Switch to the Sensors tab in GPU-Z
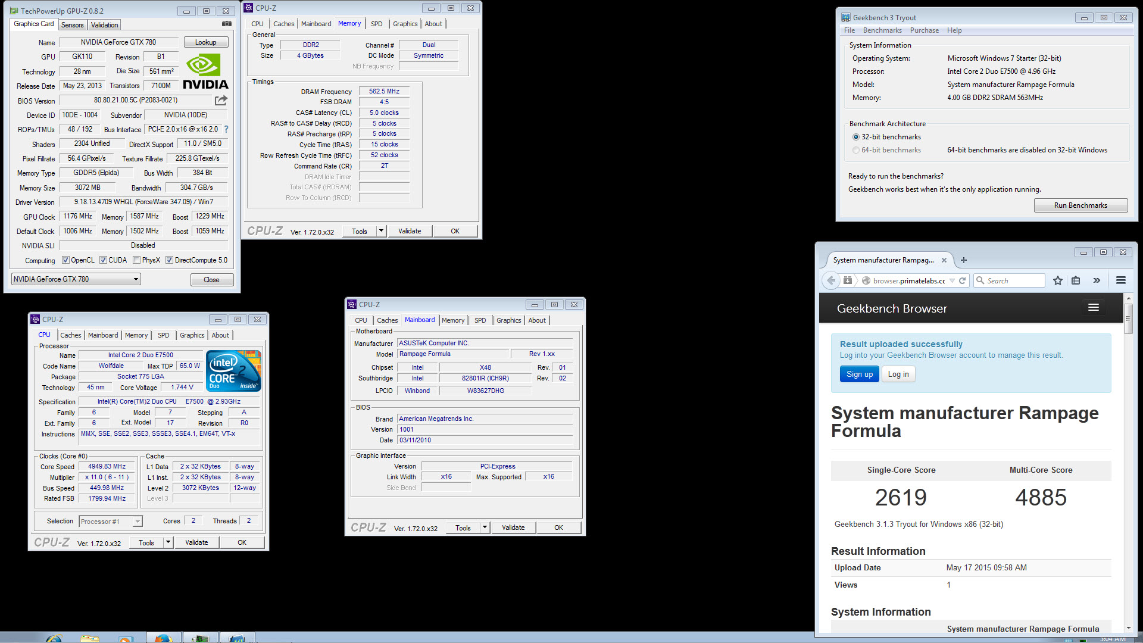 pos(72,24)
